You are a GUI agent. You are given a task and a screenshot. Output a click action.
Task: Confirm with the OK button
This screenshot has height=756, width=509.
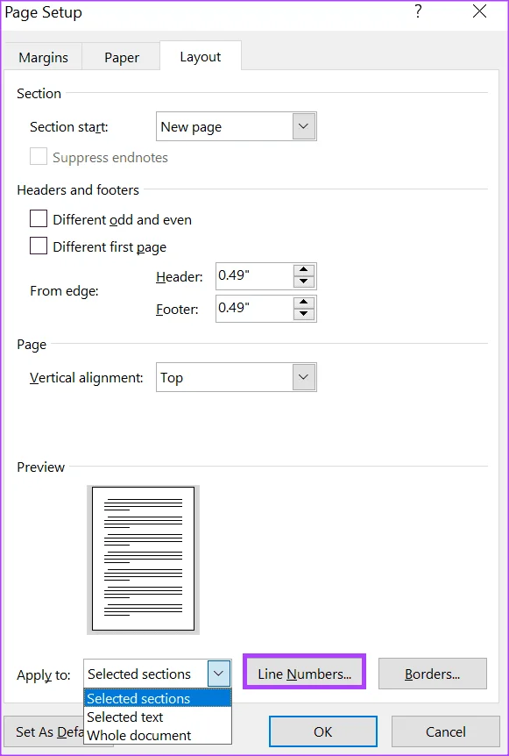point(322,732)
